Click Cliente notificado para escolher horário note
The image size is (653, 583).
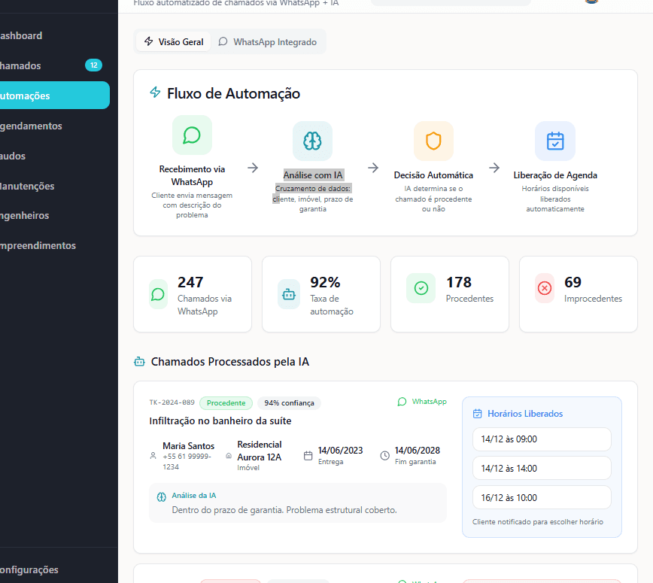(x=538, y=522)
